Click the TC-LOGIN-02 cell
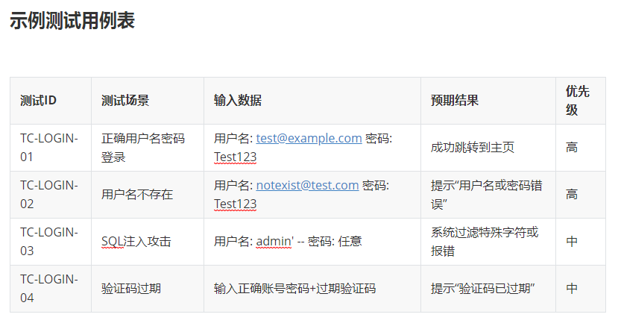The height and width of the screenshot is (326, 621). [51, 195]
